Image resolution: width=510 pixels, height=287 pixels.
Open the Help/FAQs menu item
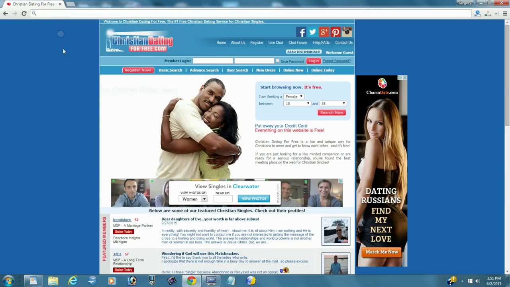[321, 43]
